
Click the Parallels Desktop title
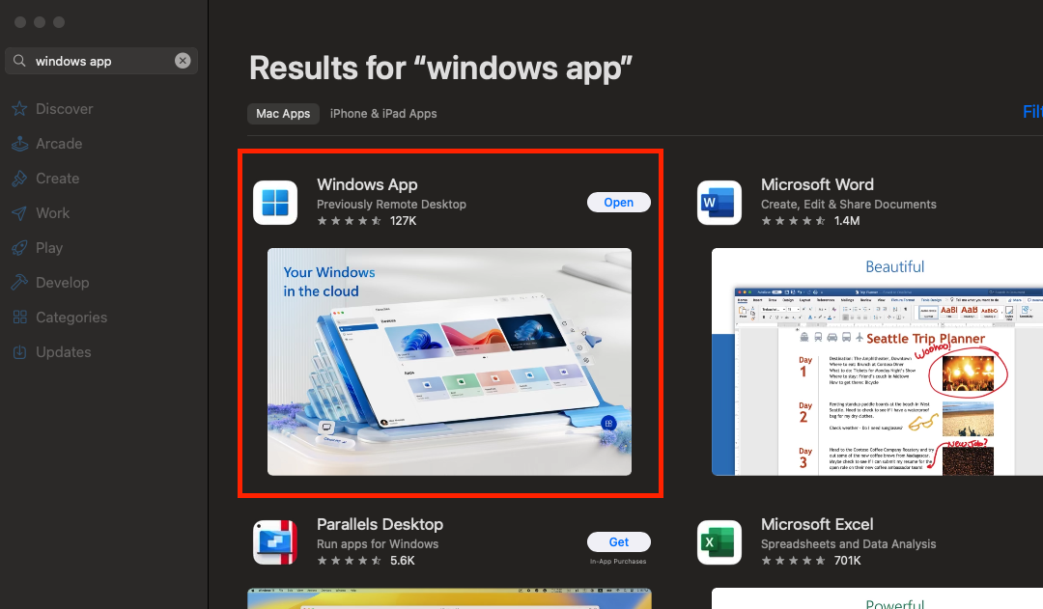(380, 524)
